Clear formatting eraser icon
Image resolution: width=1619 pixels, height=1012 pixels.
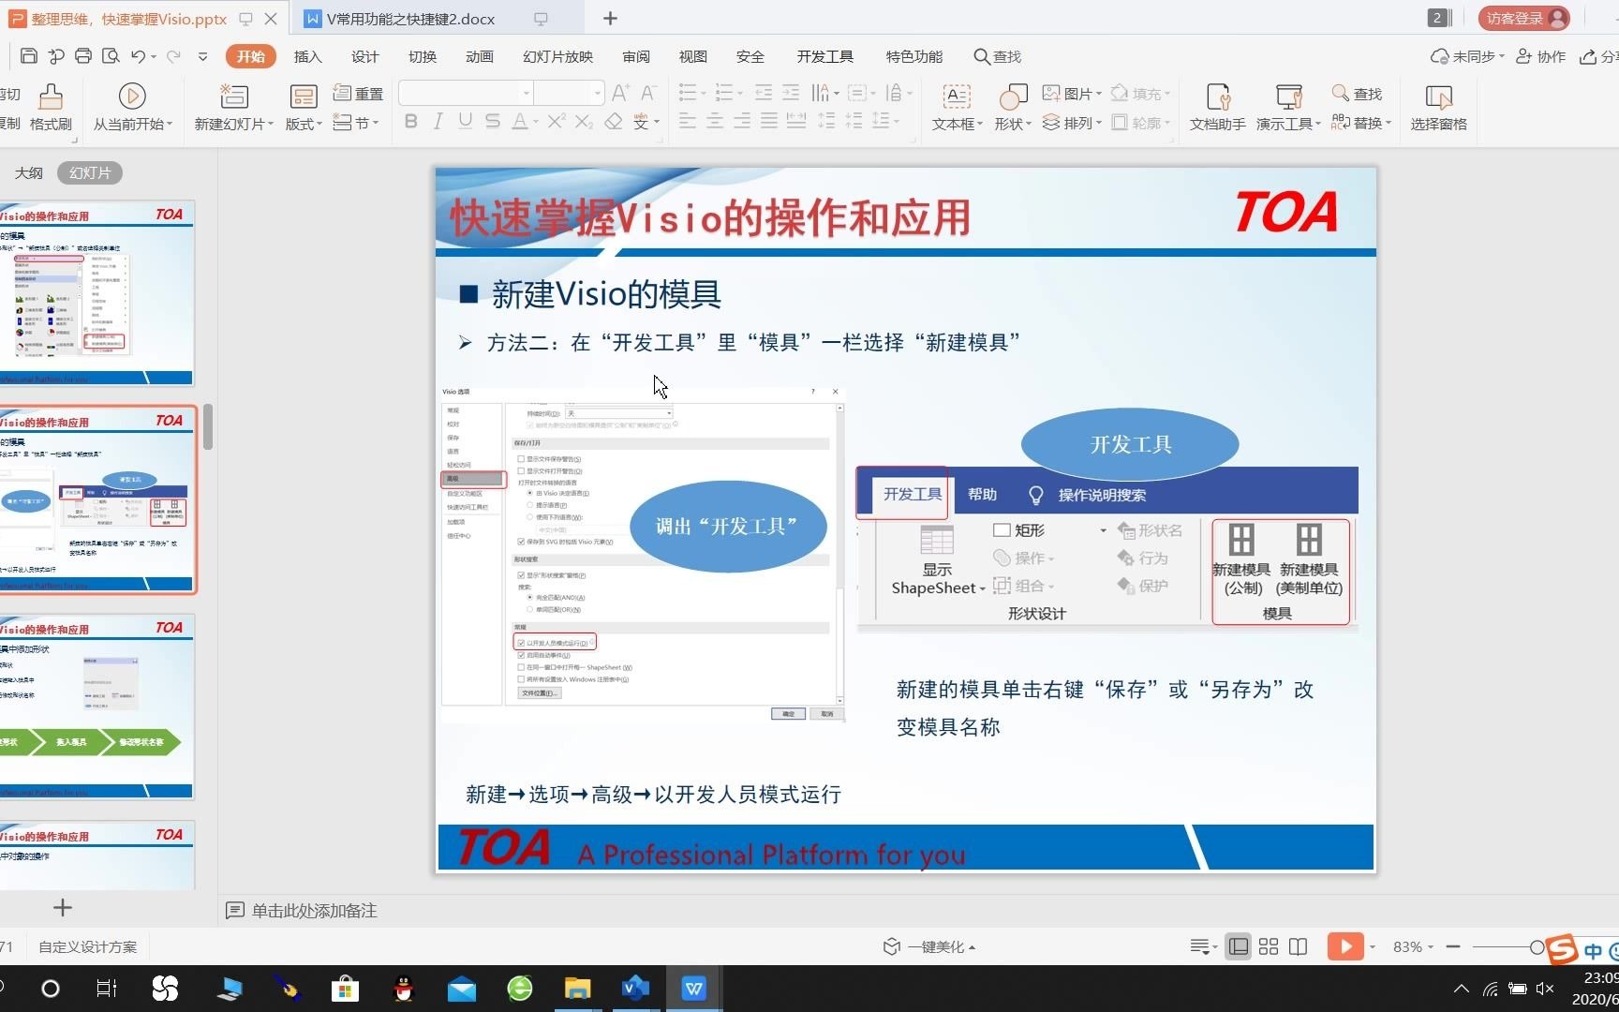click(x=614, y=122)
